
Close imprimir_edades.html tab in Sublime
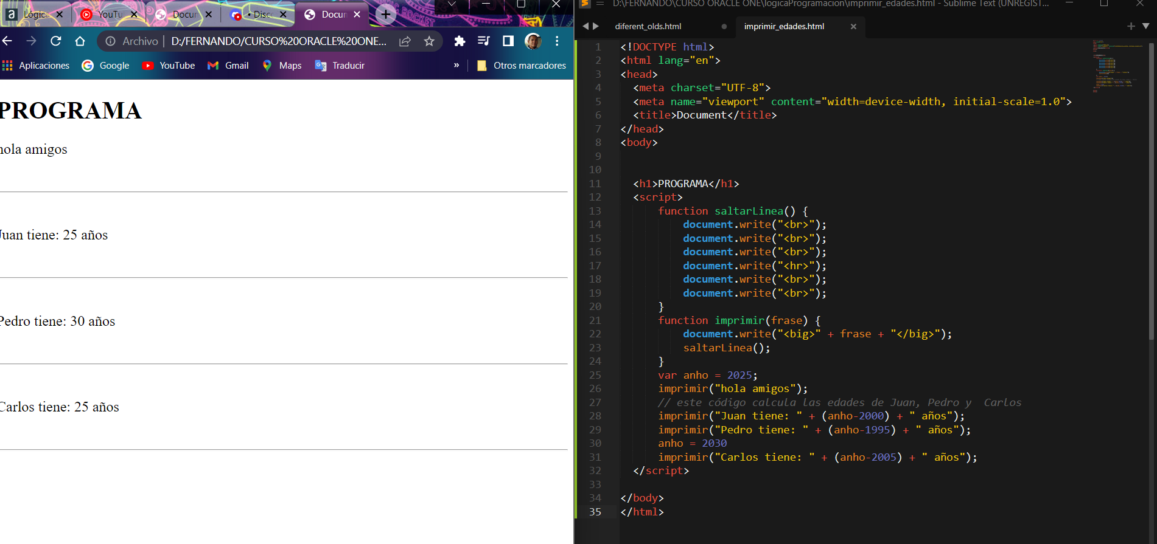853,26
